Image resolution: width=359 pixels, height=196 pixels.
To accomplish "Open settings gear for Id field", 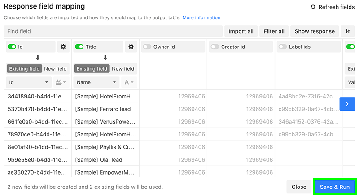I will coord(63,47).
